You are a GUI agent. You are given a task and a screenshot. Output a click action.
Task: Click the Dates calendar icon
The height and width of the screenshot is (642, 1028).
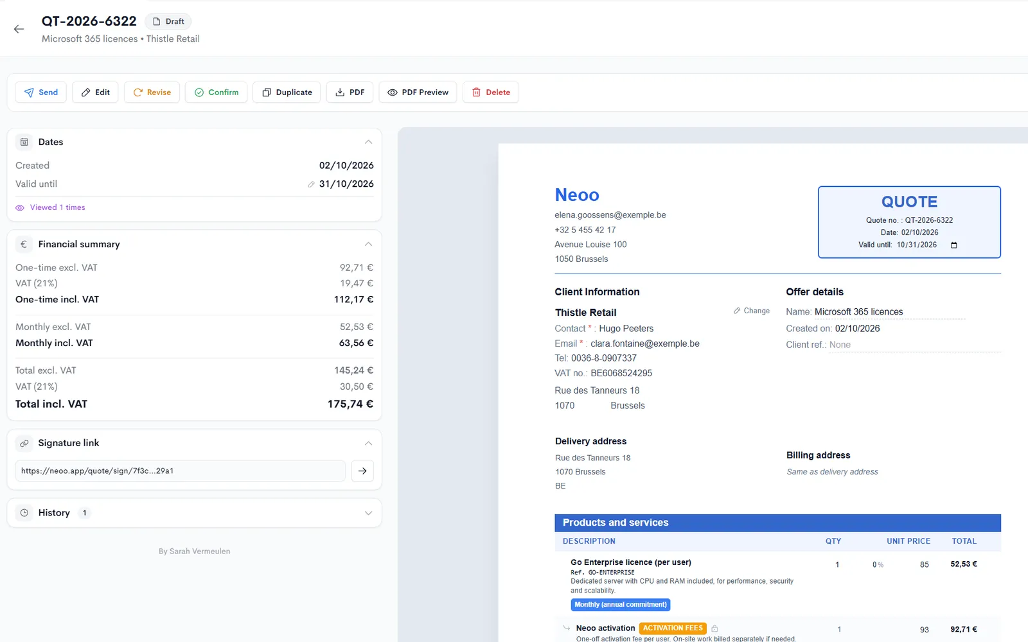pos(24,142)
